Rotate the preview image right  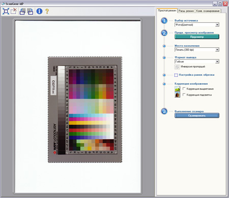pos(30,11)
